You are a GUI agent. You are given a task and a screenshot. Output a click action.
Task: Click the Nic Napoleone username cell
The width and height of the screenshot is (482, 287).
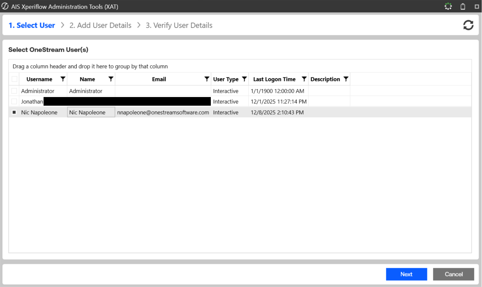point(43,112)
